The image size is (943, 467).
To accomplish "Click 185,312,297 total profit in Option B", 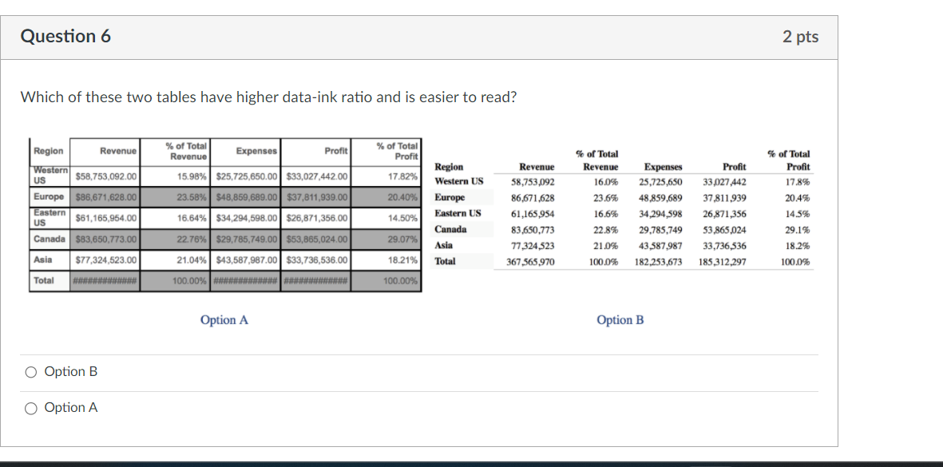I will [x=723, y=262].
